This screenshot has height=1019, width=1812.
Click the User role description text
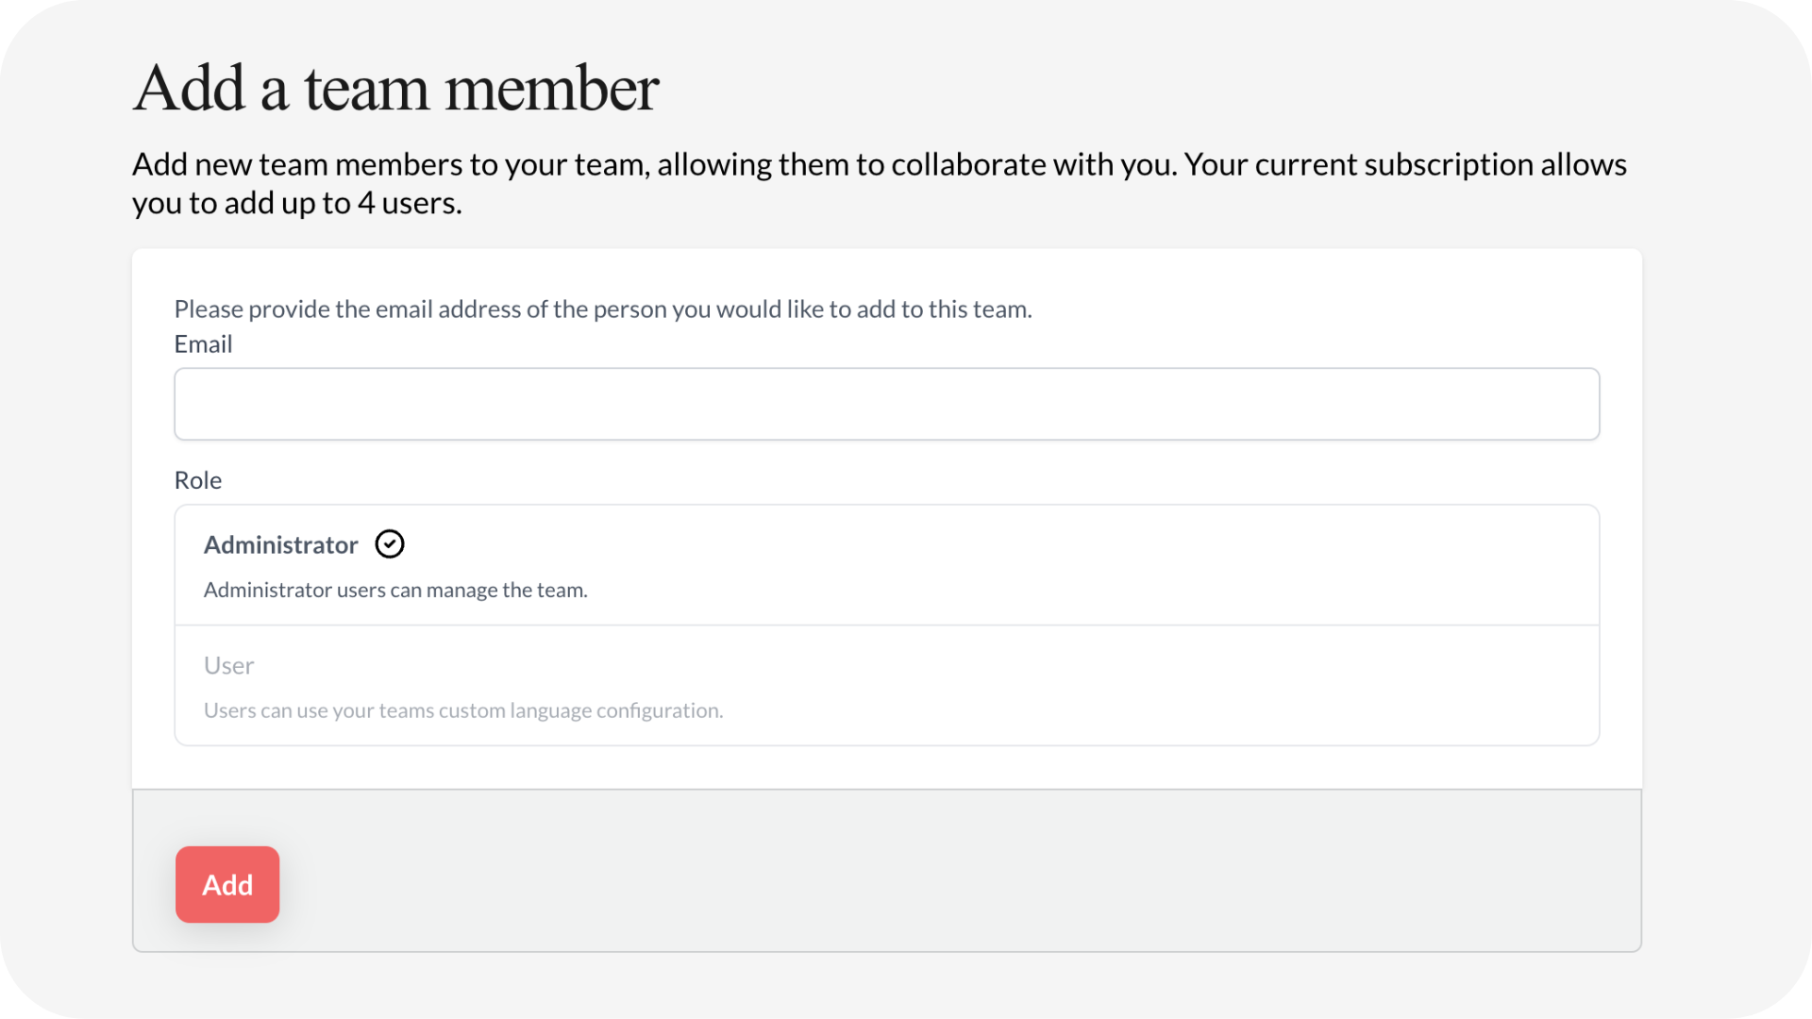[x=463, y=710]
